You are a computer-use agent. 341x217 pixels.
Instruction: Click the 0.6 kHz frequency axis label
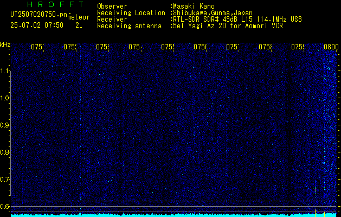point(5,206)
